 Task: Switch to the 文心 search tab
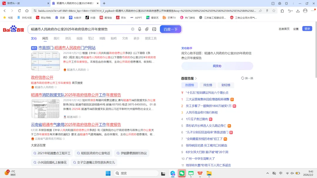(x=34, y=38)
